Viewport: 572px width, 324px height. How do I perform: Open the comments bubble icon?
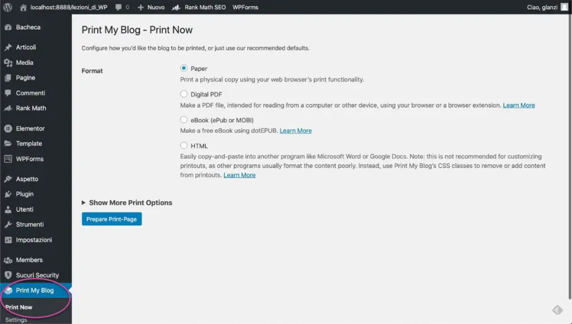(118, 7)
